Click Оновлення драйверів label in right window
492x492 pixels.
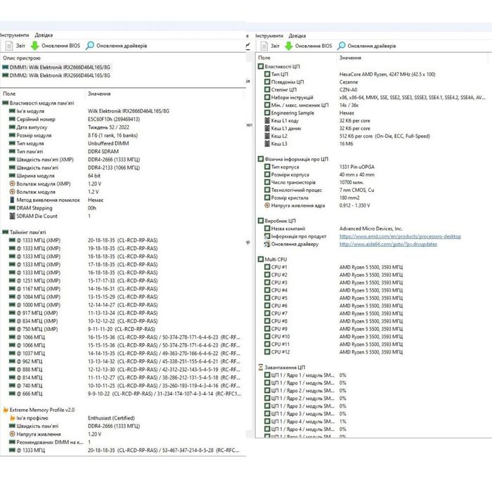click(372, 46)
